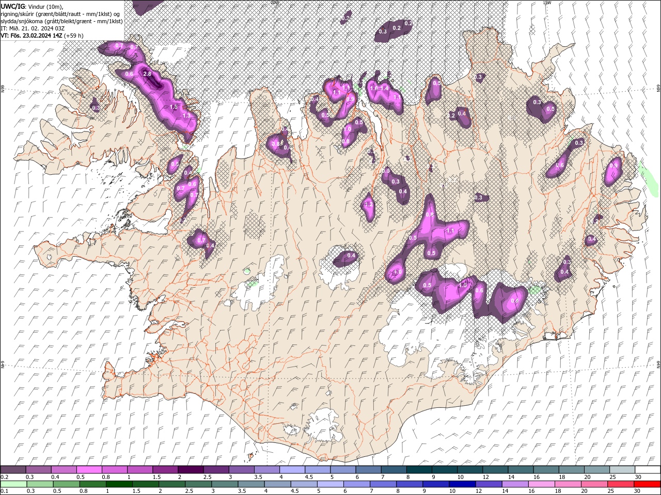Pick the dark purple 2 swatch in the snow legend
Viewport: 661px width, 495px height.
190,470
